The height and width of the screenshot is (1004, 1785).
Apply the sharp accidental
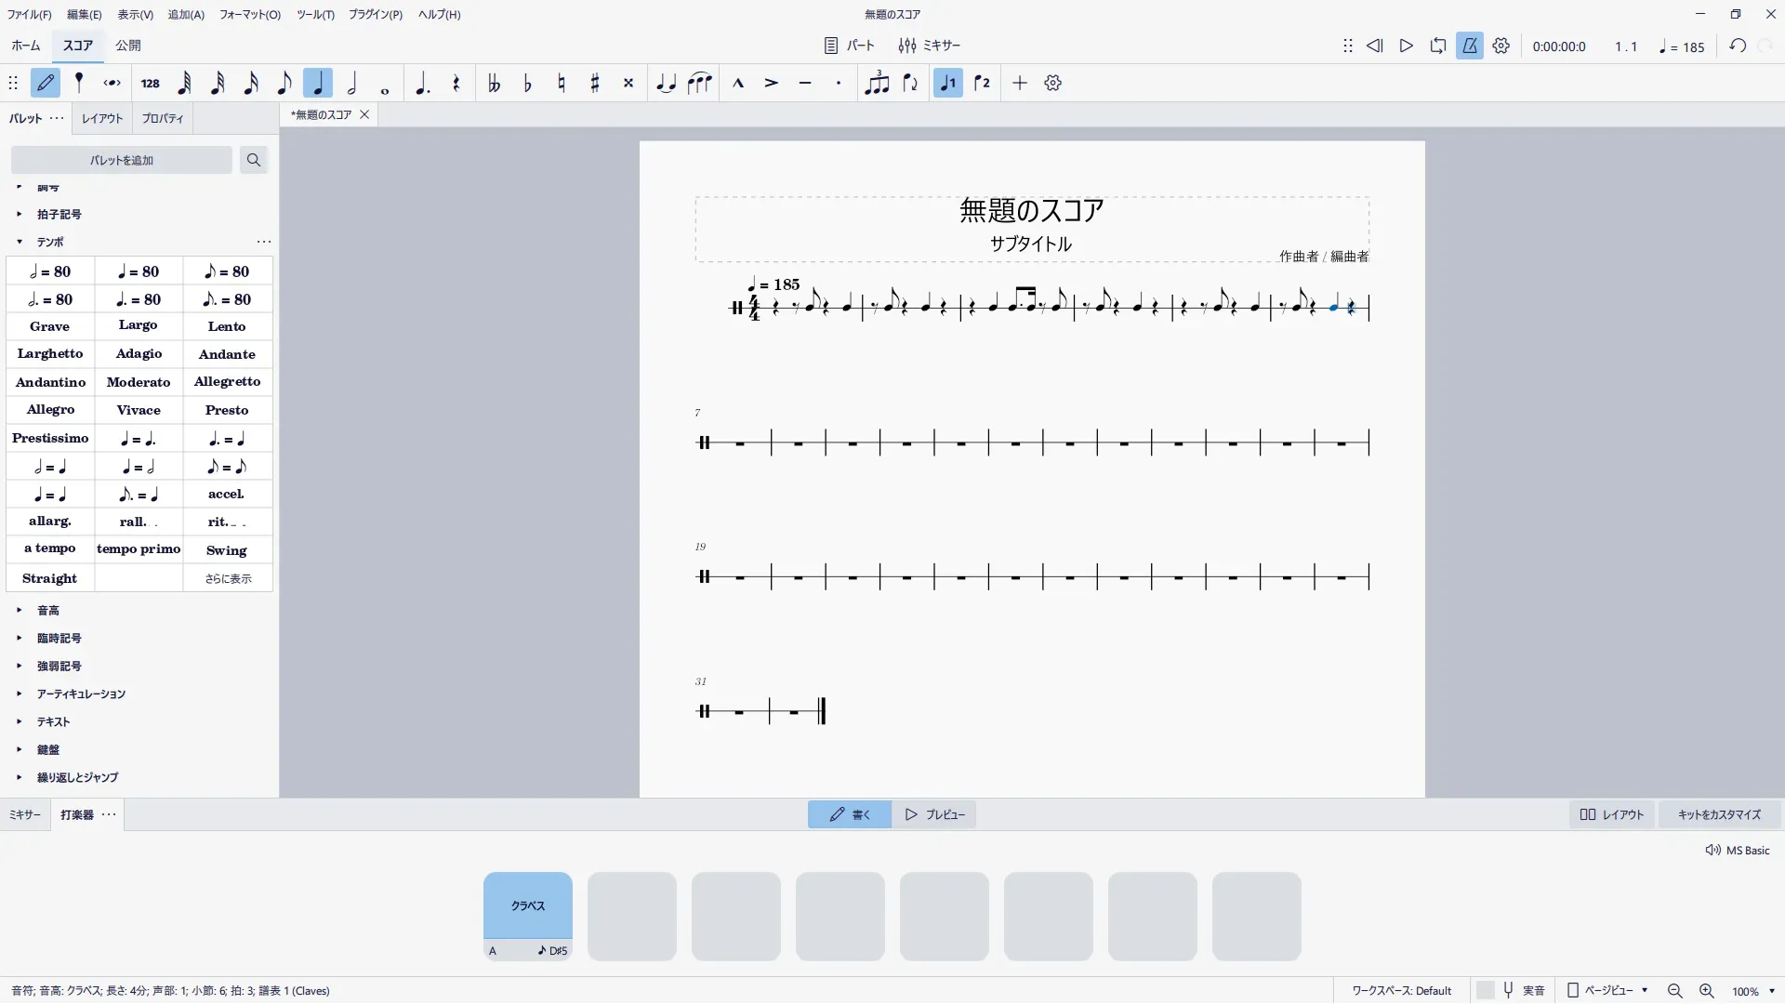595,84
